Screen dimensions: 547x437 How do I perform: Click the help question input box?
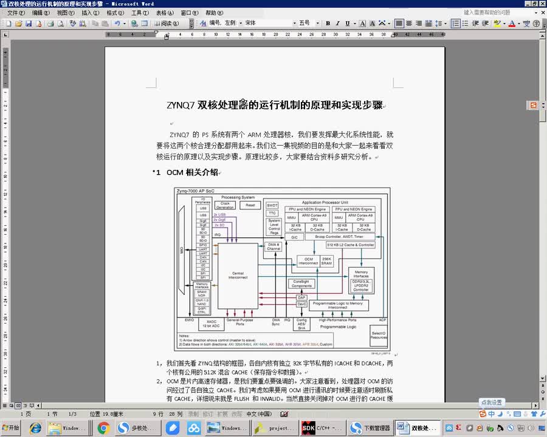click(497, 13)
